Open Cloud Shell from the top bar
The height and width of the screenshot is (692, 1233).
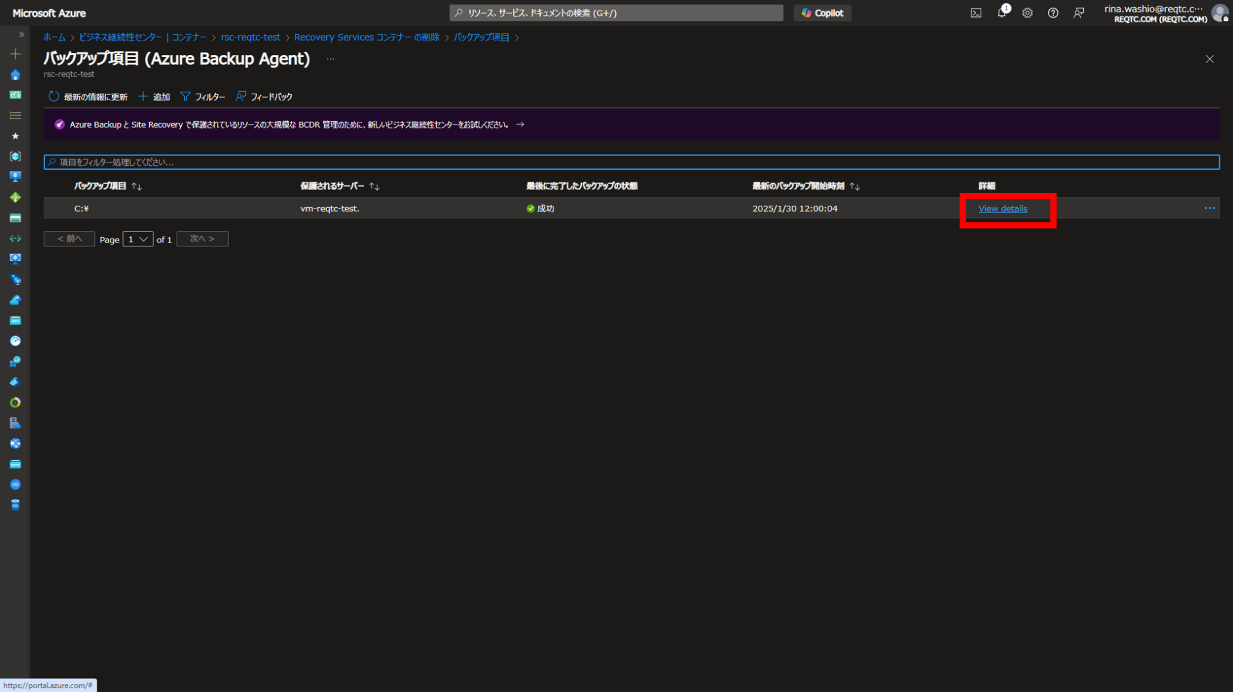pos(976,13)
